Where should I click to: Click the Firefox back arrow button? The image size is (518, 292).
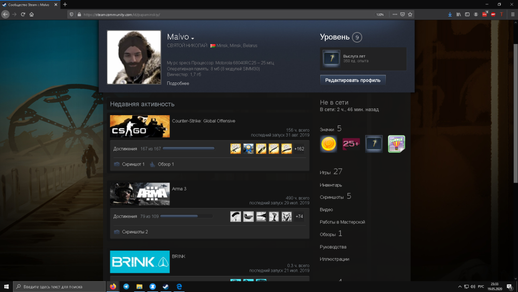[5, 15]
